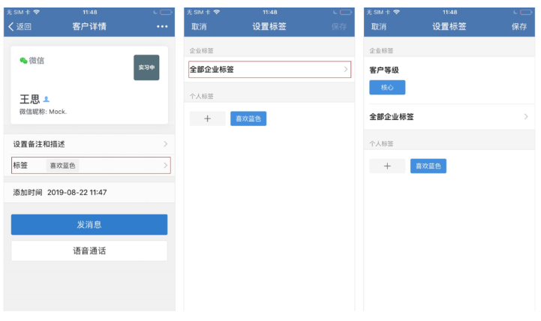Toggle the 喜欢蓝色 tag on the screen with 客户等级
Screen dimensions: 541x321
(x=428, y=166)
